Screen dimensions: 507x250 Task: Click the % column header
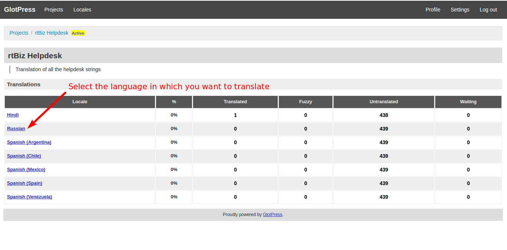pyautogui.click(x=174, y=102)
